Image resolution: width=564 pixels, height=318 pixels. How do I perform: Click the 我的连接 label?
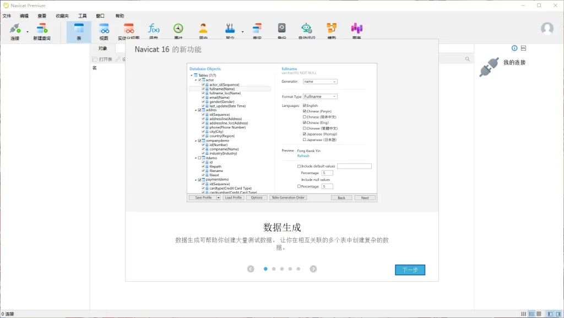pyautogui.click(x=514, y=63)
